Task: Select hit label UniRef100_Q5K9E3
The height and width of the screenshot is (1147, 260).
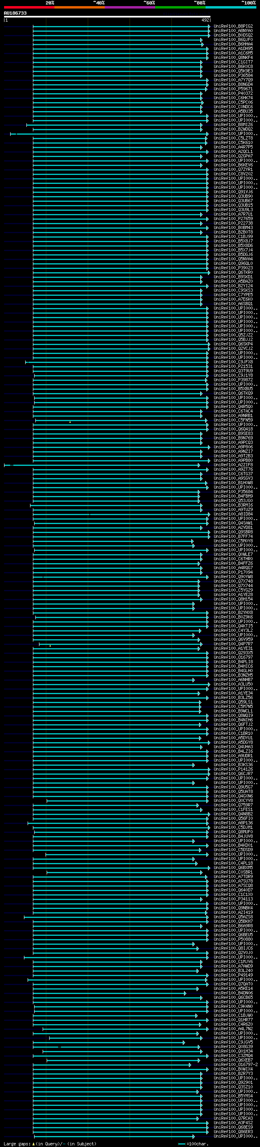Action: (x=233, y=71)
